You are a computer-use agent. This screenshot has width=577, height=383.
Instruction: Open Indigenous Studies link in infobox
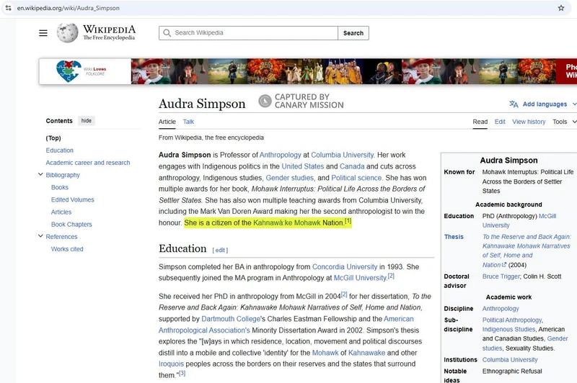508,329
